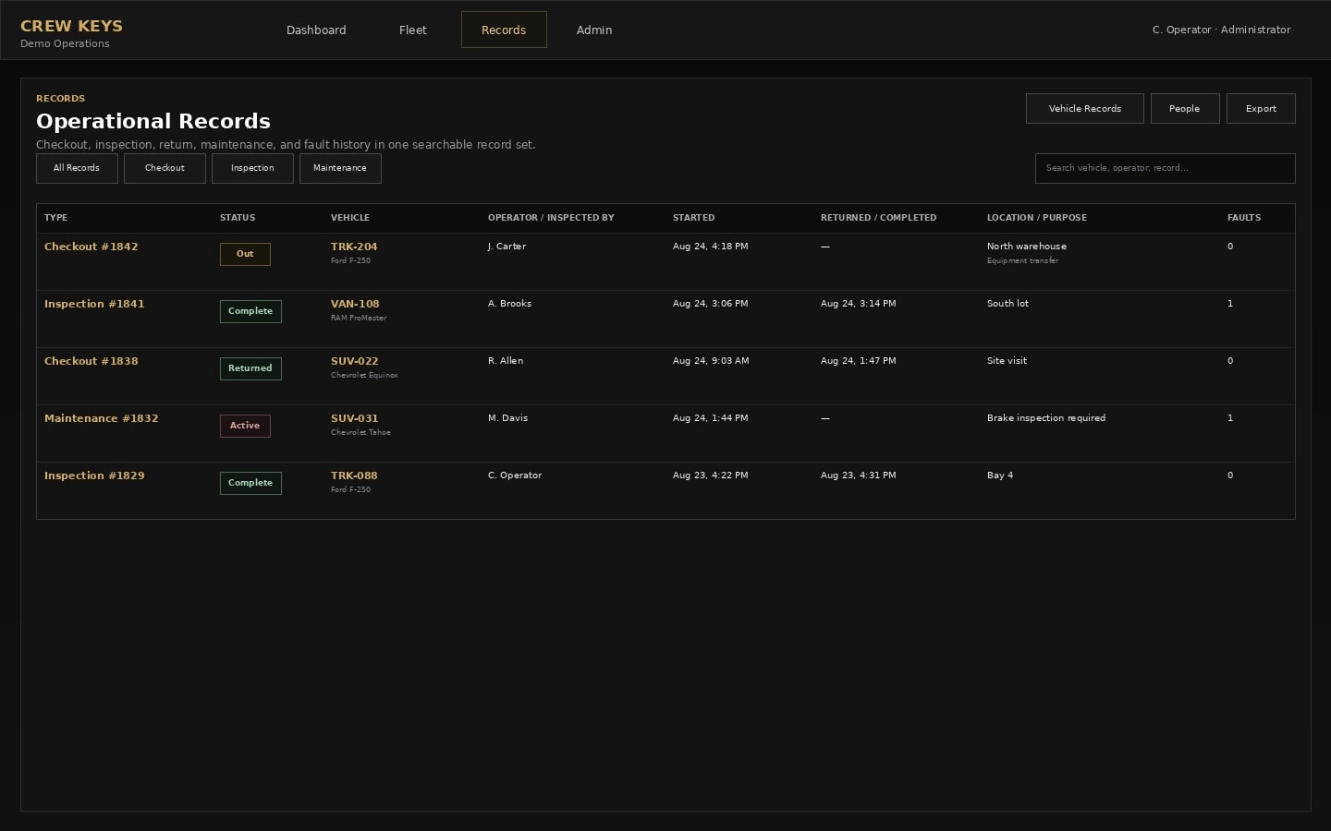Open record Inspection #1829
Image resolution: width=1331 pixels, height=831 pixels.
94,476
